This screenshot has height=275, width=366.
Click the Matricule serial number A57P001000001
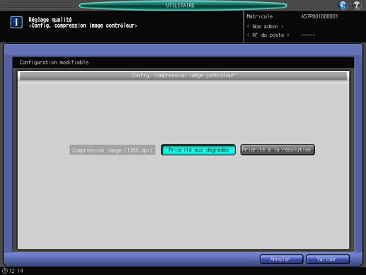pyautogui.click(x=319, y=16)
